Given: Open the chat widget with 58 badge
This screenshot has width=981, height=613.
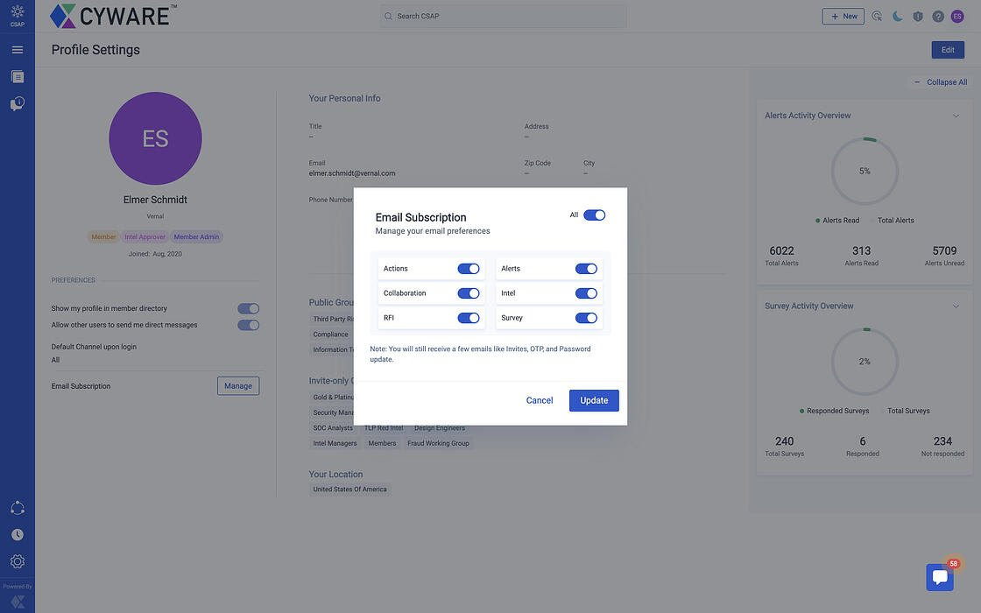Looking at the screenshot, I should (x=940, y=577).
